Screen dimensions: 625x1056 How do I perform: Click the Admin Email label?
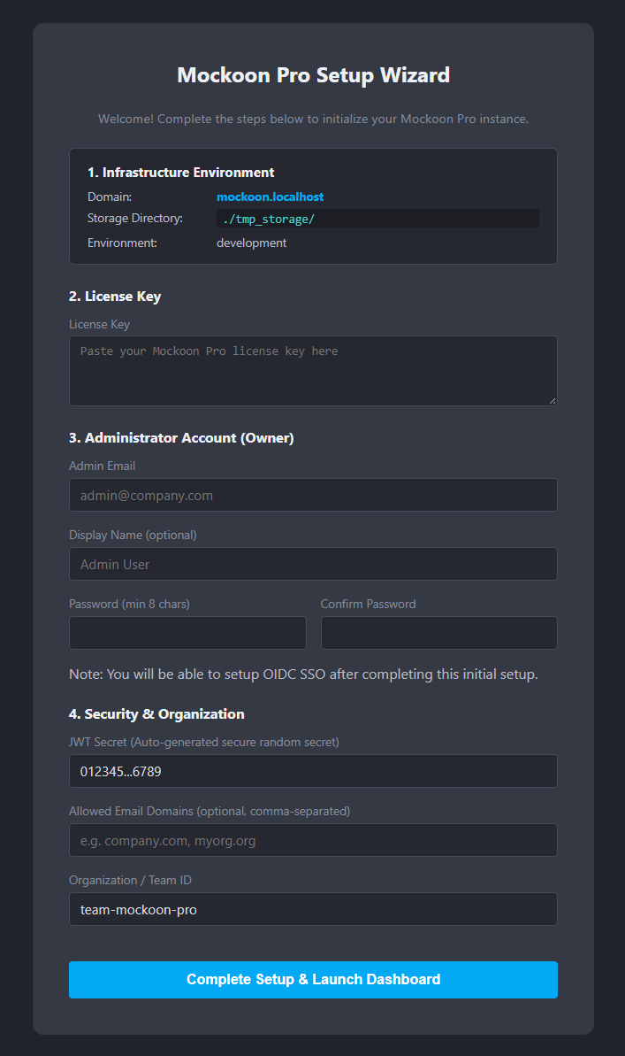click(x=103, y=466)
